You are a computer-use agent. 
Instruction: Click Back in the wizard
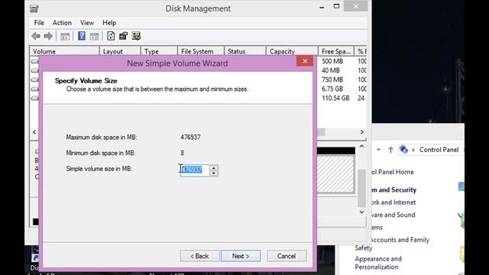tap(199, 256)
